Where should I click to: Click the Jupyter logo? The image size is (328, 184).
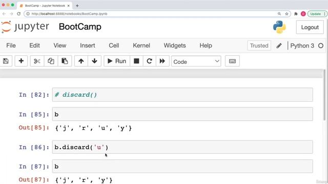point(25,27)
